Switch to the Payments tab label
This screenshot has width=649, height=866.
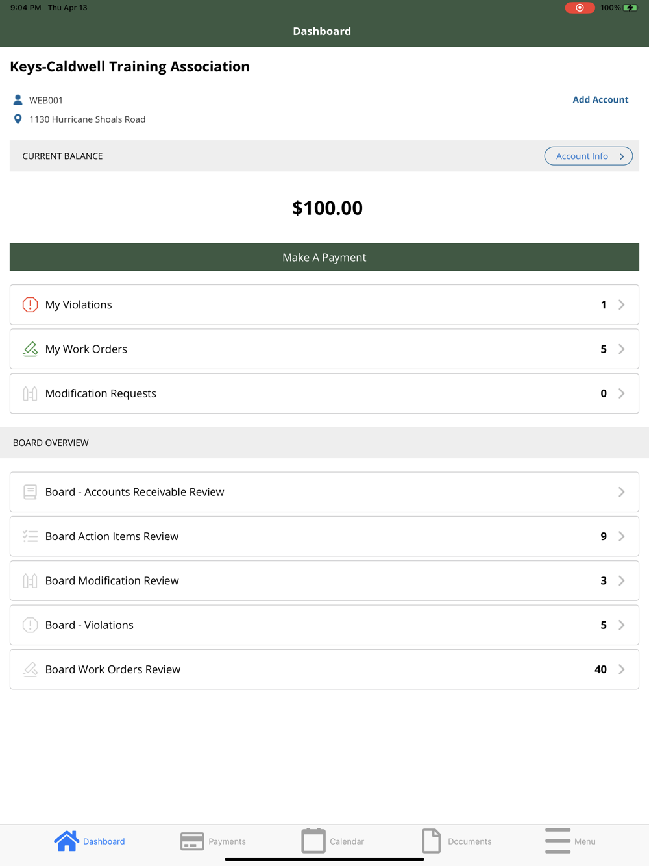click(x=227, y=841)
